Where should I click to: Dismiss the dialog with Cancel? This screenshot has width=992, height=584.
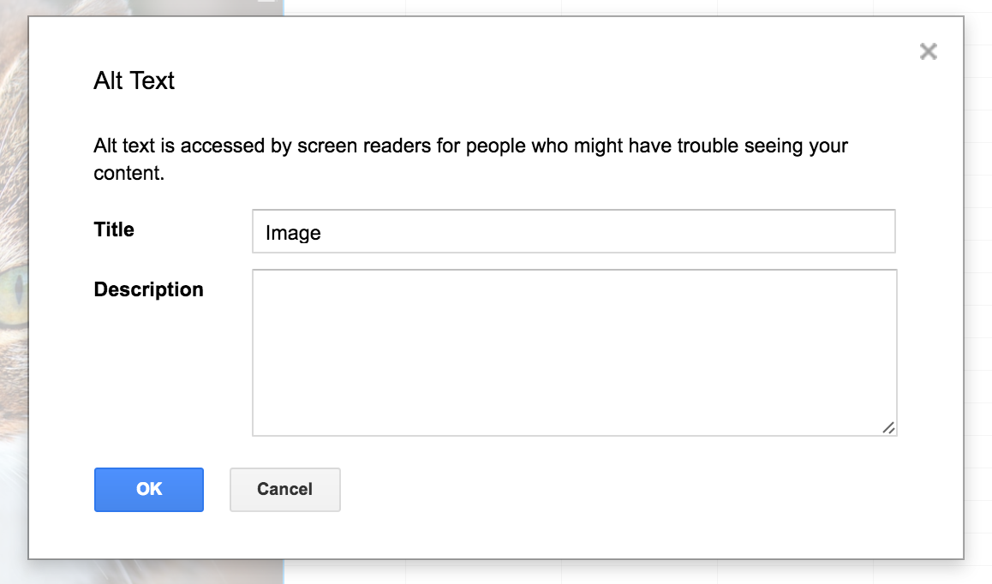point(284,489)
